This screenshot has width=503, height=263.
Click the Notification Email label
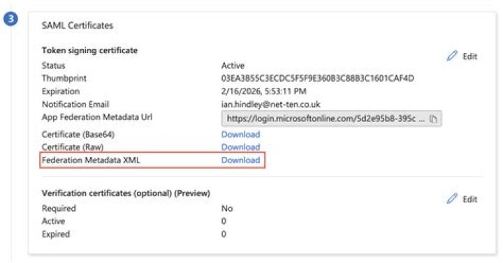click(75, 104)
